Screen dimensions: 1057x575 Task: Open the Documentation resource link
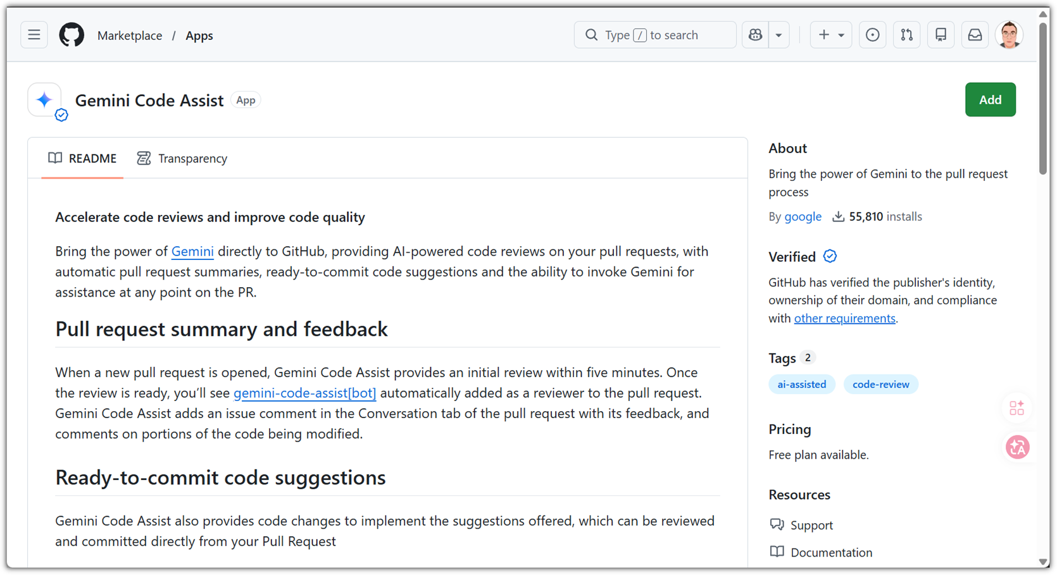[821, 552]
